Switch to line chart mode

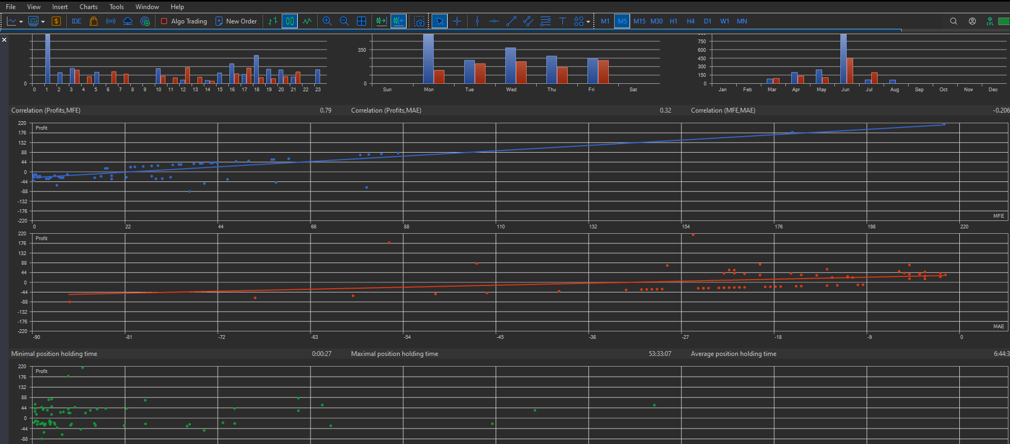pyautogui.click(x=307, y=21)
